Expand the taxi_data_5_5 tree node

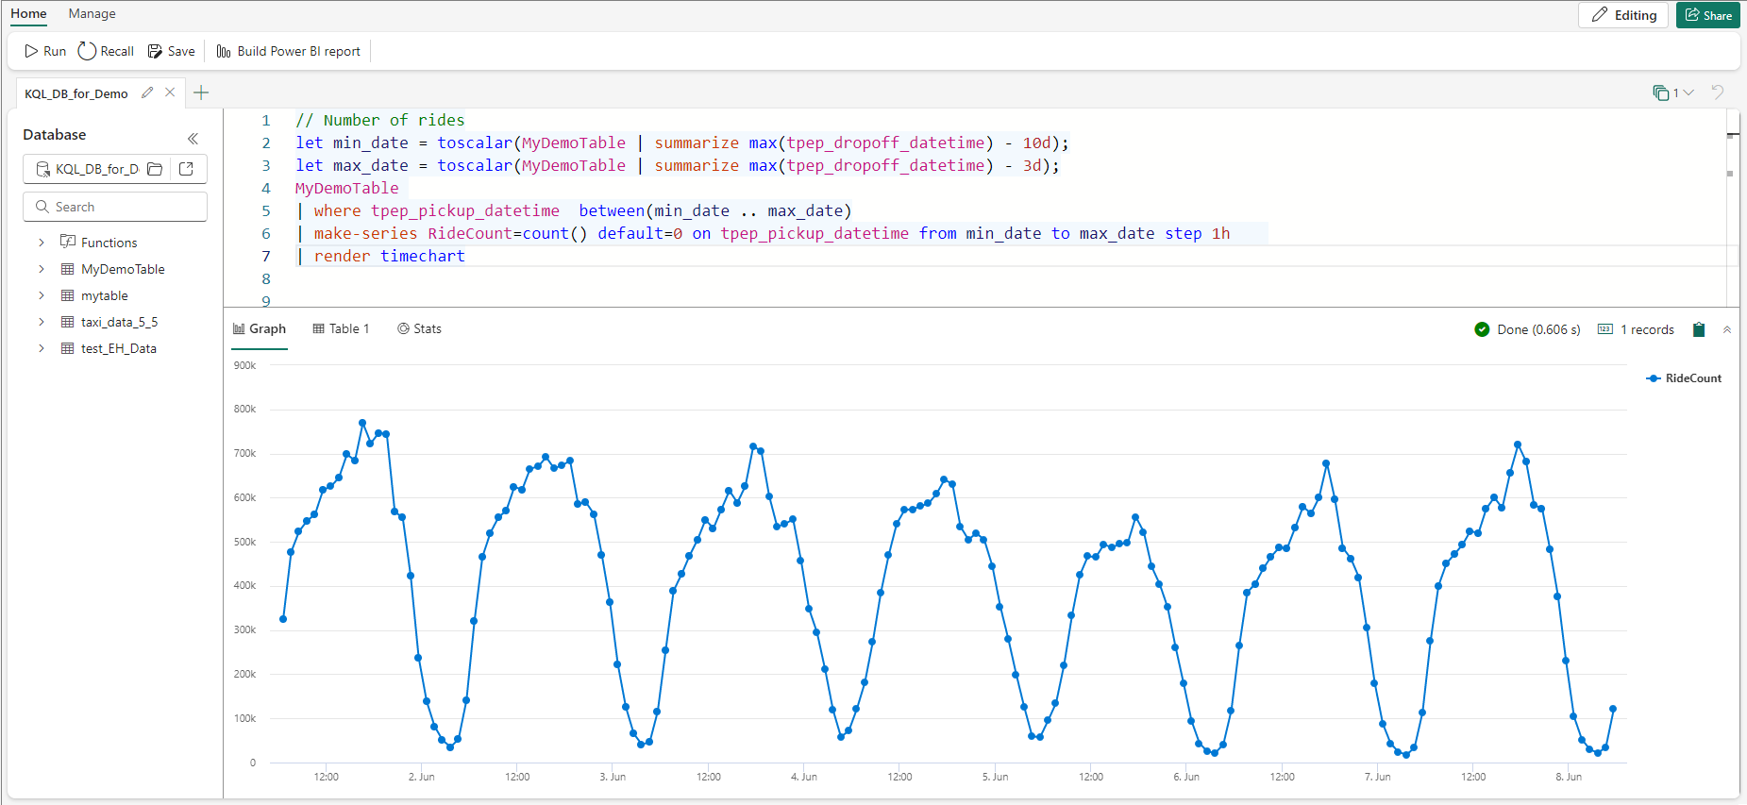click(42, 322)
